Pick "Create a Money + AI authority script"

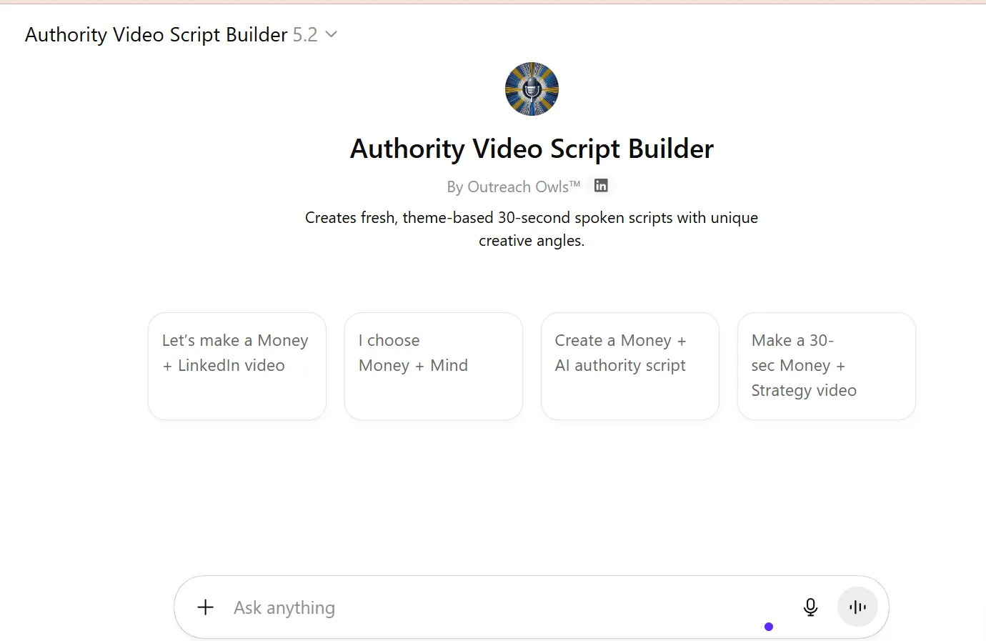(630, 366)
